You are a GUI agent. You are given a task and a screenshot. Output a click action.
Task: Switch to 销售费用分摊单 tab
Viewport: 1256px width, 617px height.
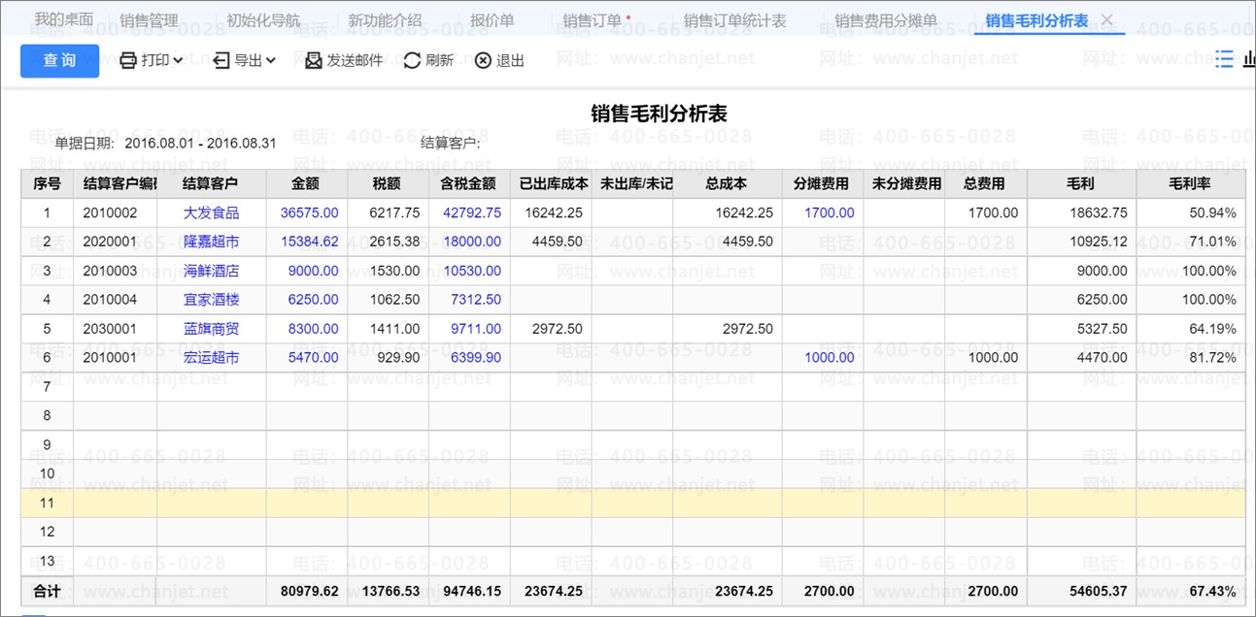tap(885, 20)
